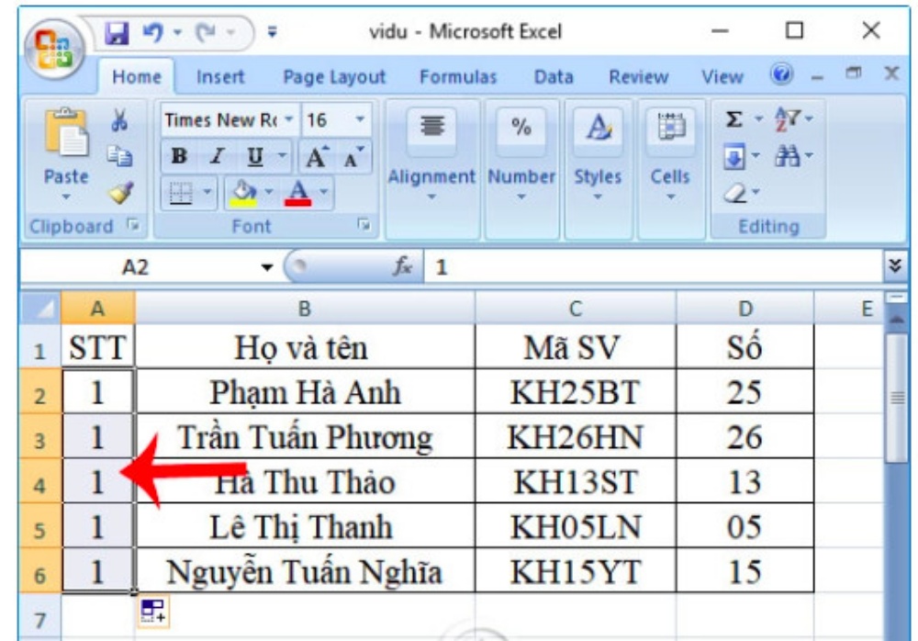Click the Undo arrow in quick access toolbar
Image resolution: width=918 pixels, height=641 pixels.
tap(151, 33)
